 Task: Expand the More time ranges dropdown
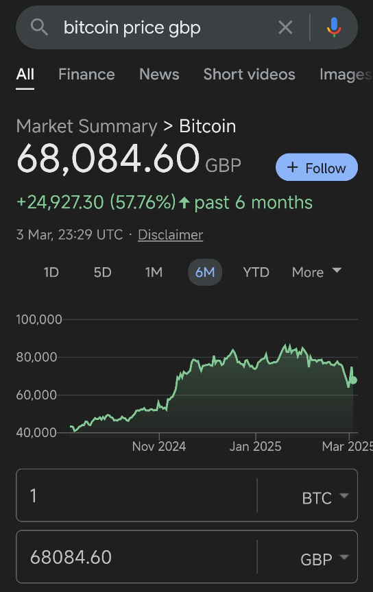click(x=317, y=272)
